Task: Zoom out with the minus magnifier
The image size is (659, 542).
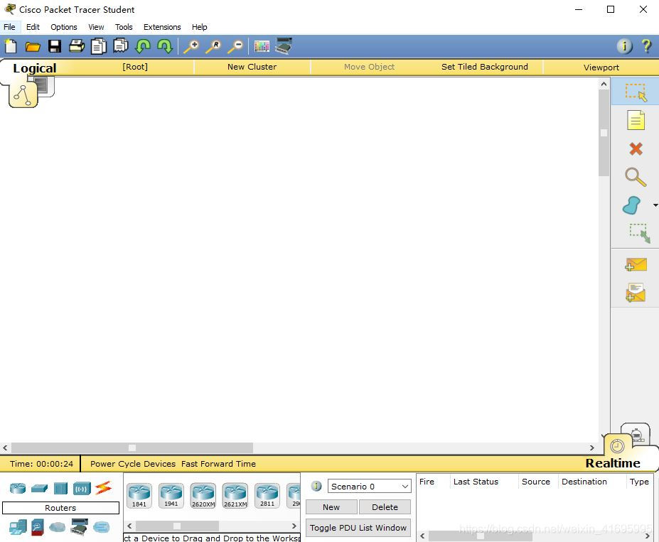Action: click(235, 46)
